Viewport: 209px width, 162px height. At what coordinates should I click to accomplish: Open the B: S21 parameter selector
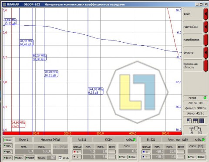[151, 140]
